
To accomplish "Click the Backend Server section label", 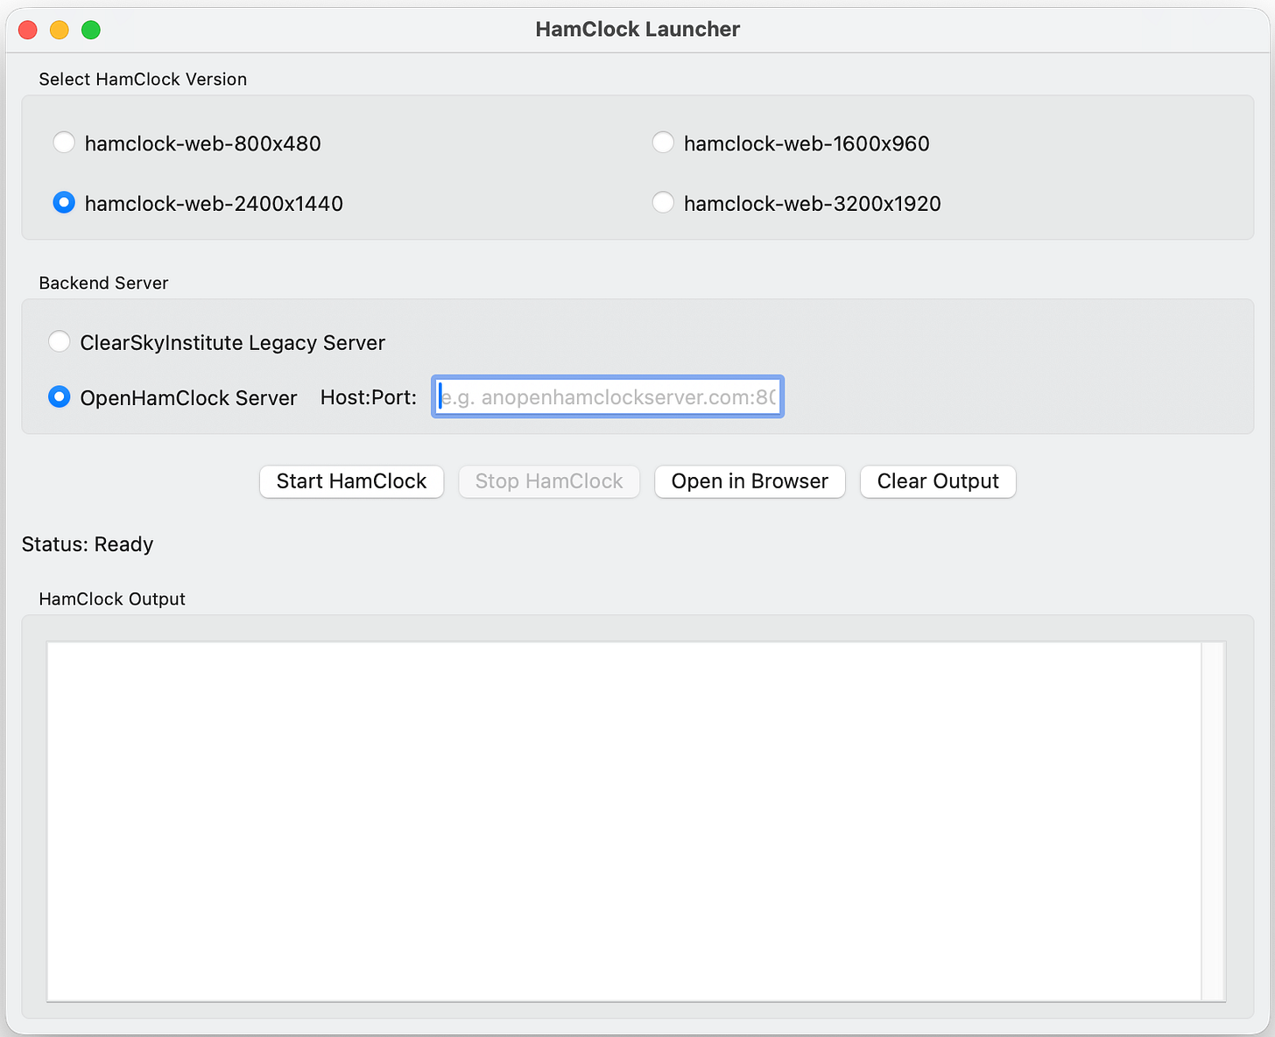I will tap(103, 283).
